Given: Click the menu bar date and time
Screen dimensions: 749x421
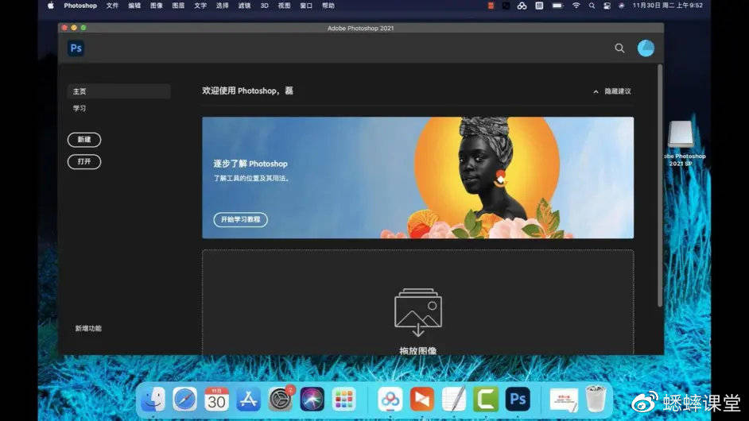Looking at the screenshot, I should point(667,6).
